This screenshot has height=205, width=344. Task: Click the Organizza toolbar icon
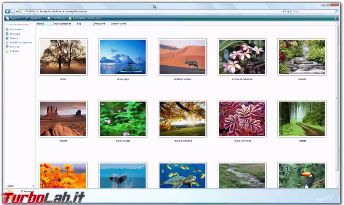pyautogui.click(x=8, y=18)
